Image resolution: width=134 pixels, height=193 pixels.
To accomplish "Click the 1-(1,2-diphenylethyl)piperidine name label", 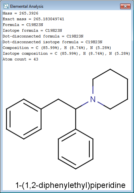I will pos(70,185).
